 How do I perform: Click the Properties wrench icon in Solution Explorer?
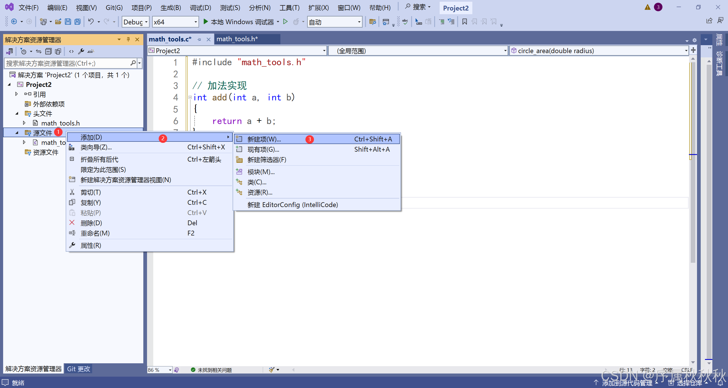pyautogui.click(x=81, y=51)
